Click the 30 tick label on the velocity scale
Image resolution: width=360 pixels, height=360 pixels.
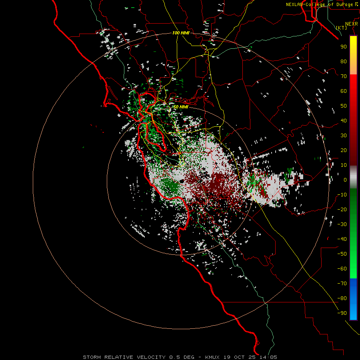(x=344, y=136)
